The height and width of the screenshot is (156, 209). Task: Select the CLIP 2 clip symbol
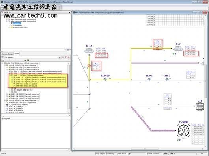[x=167, y=79]
